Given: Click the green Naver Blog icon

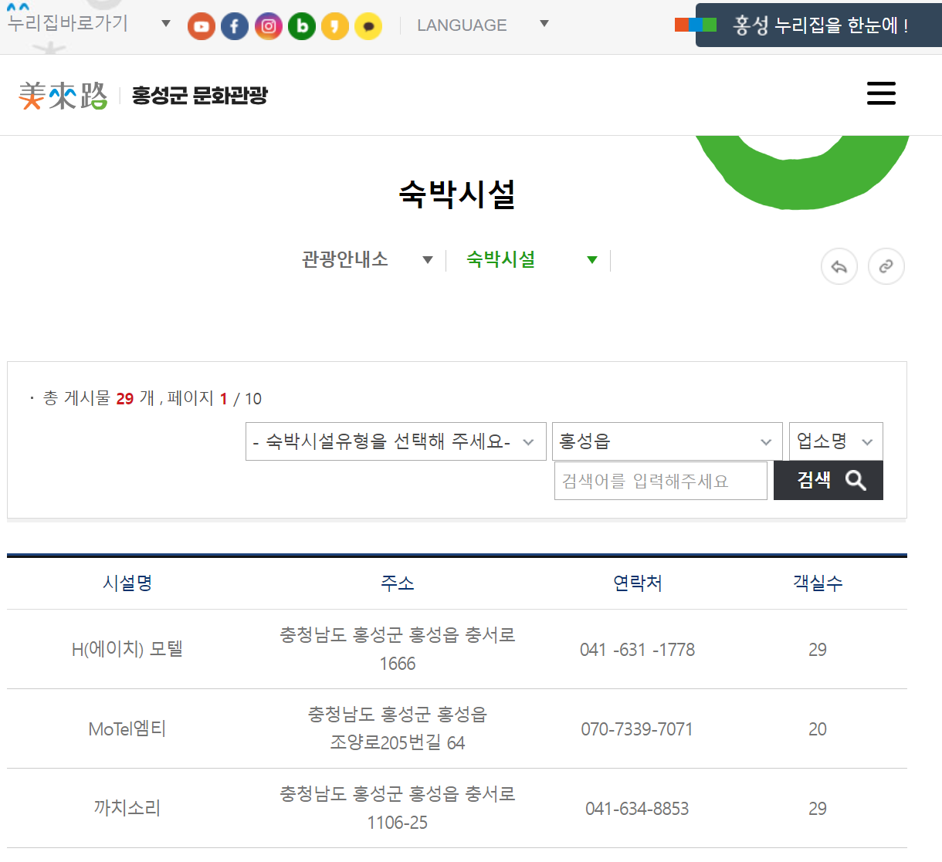Looking at the screenshot, I should 301,25.
